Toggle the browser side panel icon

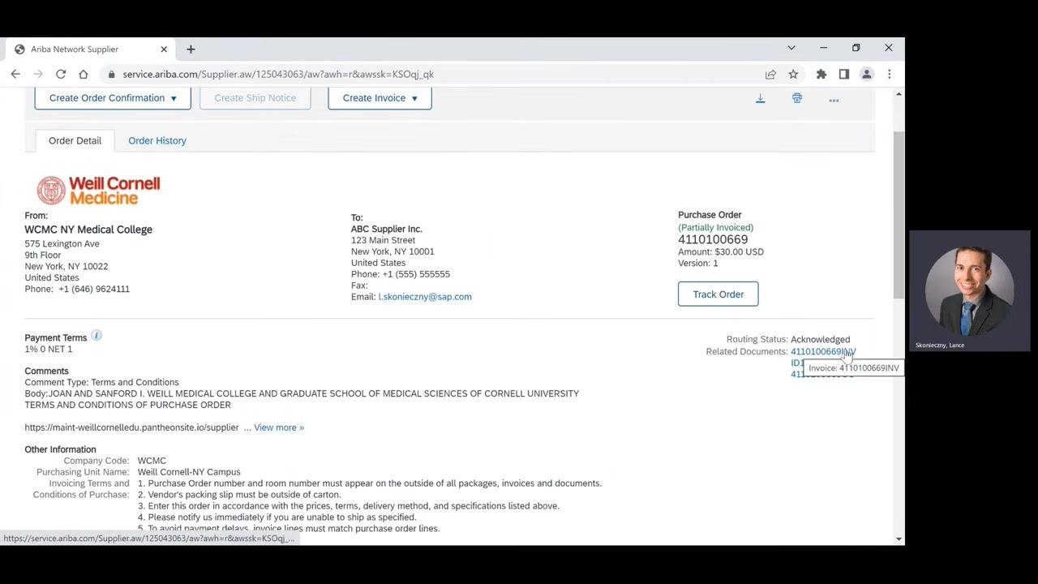tap(844, 74)
